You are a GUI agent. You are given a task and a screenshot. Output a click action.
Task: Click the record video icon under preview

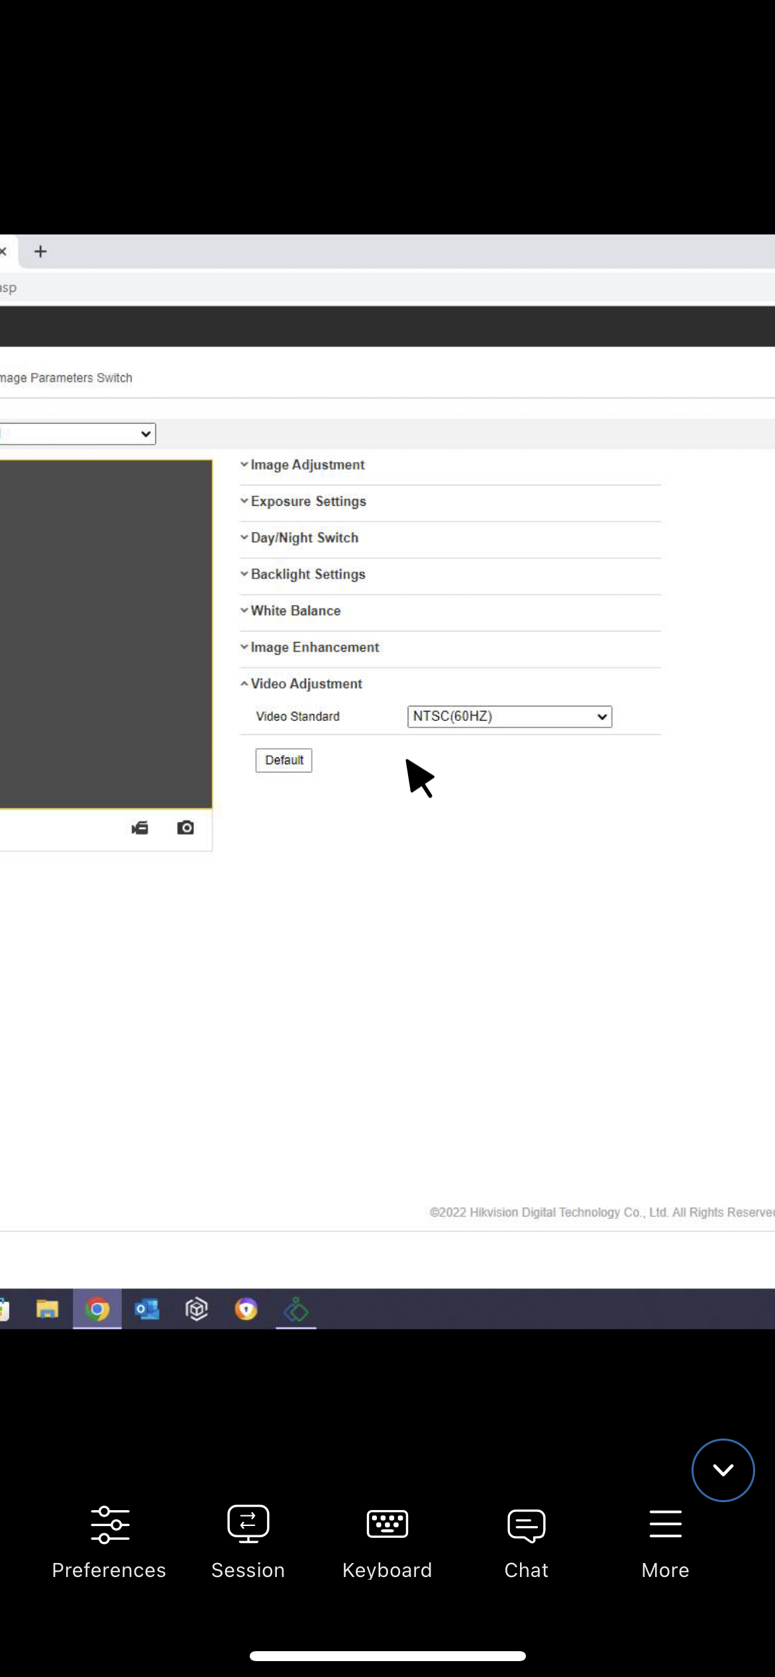(x=140, y=828)
